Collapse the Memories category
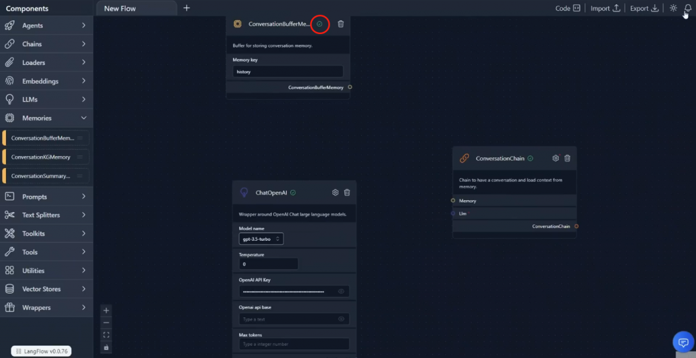The image size is (696, 358). coord(84,118)
